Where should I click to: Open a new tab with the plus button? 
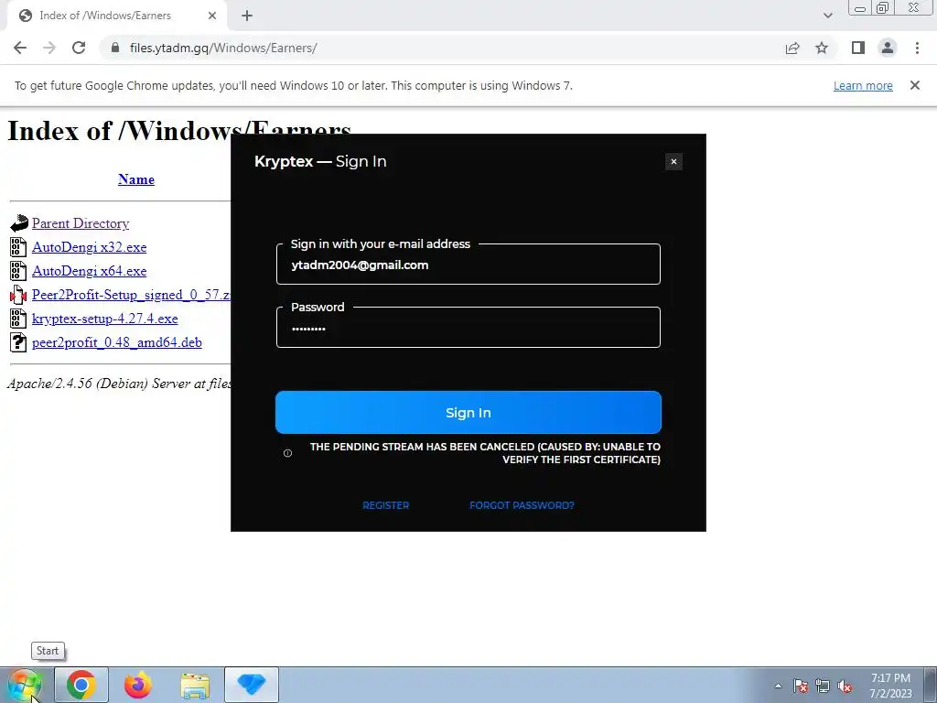tap(247, 16)
